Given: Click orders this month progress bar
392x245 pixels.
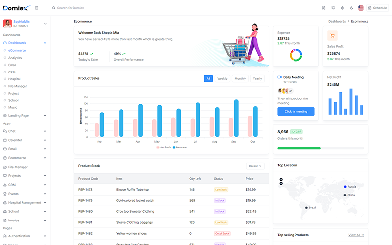Looking at the screenshot, I should (x=321, y=148).
